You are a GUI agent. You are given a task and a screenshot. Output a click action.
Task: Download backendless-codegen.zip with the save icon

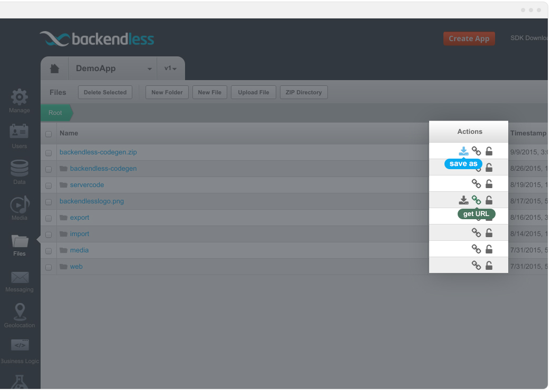[x=463, y=151]
